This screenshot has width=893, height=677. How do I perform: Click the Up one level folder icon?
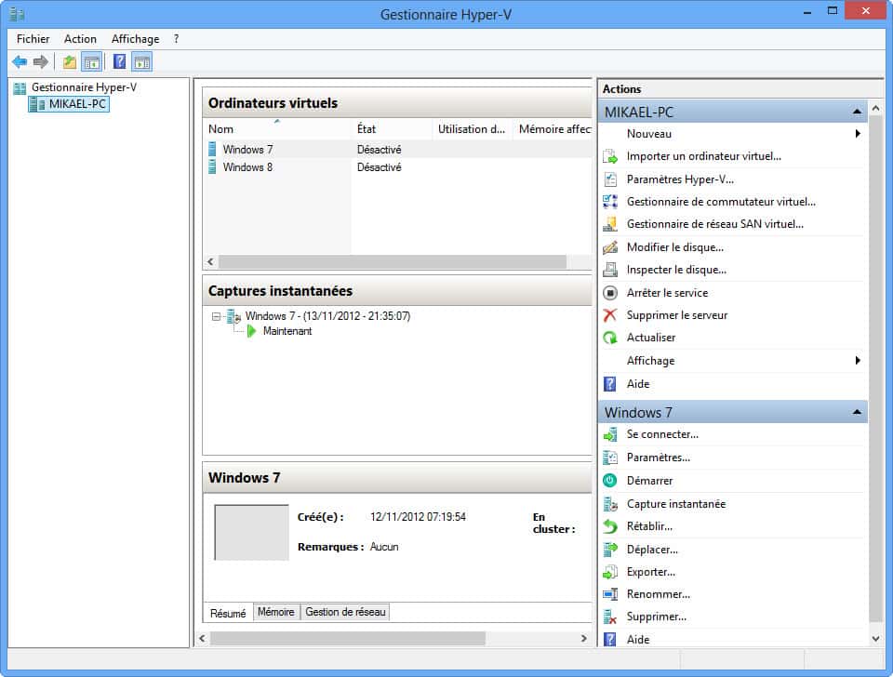[x=70, y=61]
